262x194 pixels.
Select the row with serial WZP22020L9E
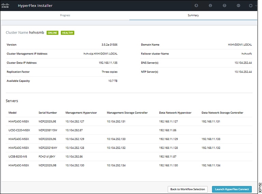click(48, 121)
